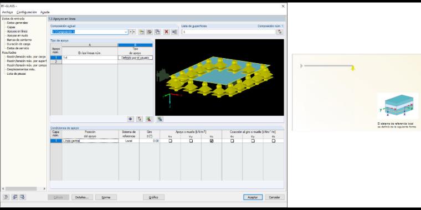Click the third icon at bottom left

(x=23, y=197)
